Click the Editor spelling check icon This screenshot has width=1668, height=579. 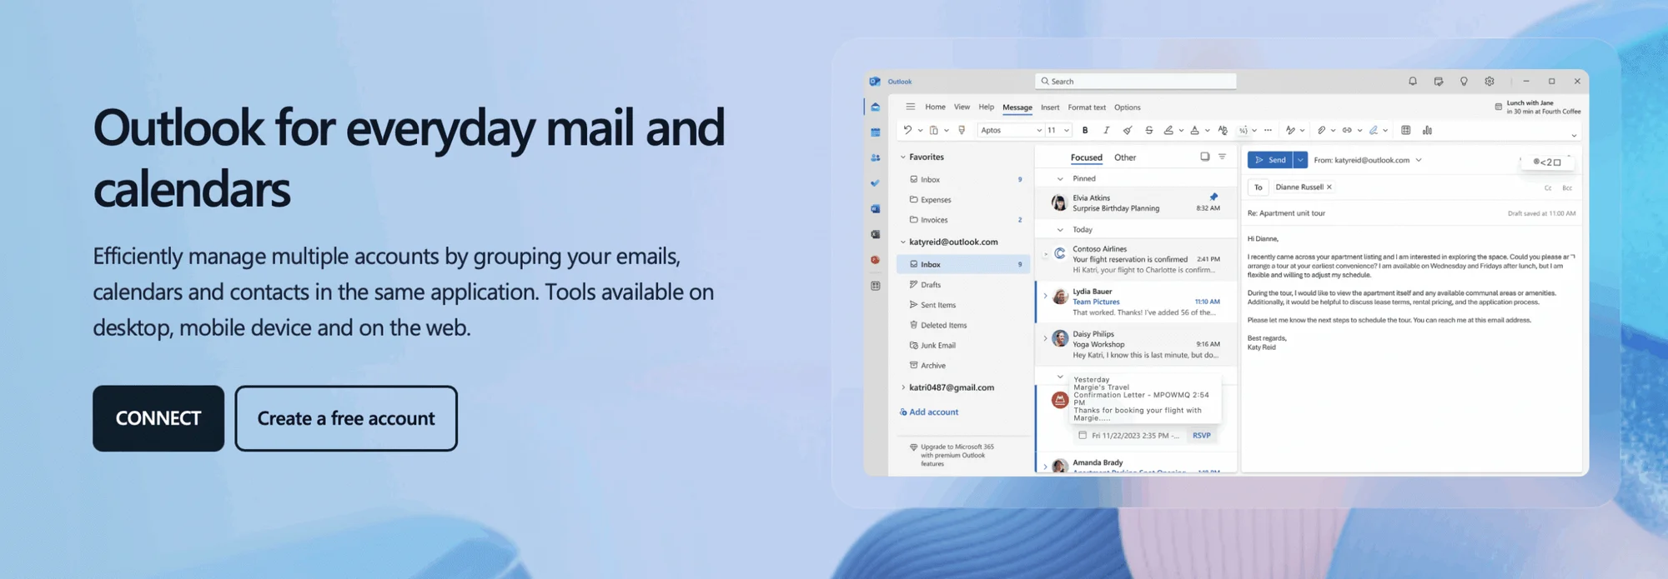(x=1290, y=130)
